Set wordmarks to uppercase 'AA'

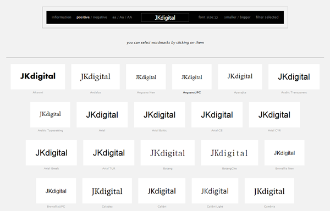coord(129,17)
